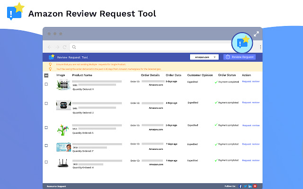Open the Amazon.com marketplace dropdown
The width and height of the screenshot is (303, 189).
(x=204, y=57)
